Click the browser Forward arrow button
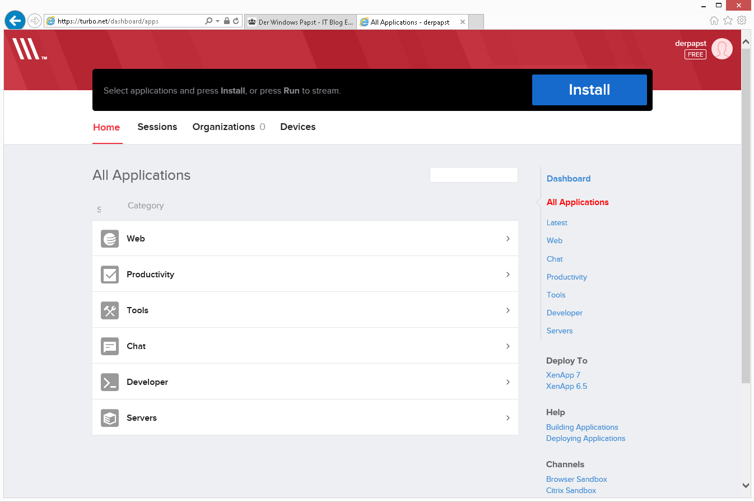This screenshot has width=754, height=502. 35,21
